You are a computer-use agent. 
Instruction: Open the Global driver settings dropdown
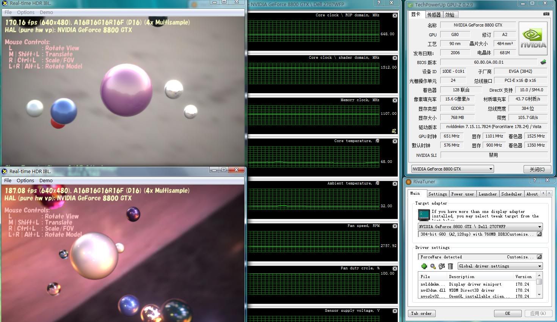click(x=539, y=266)
